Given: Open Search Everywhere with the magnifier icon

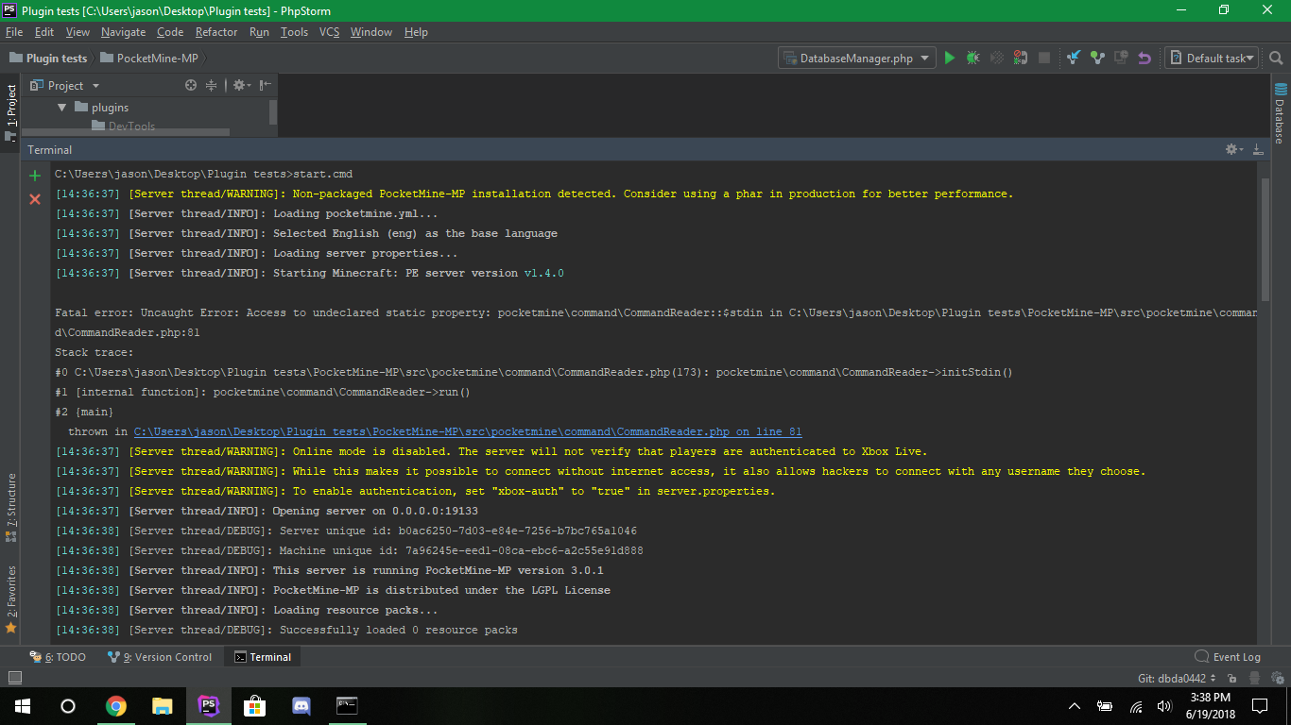Looking at the screenshot, I should tap(1275, 58).
